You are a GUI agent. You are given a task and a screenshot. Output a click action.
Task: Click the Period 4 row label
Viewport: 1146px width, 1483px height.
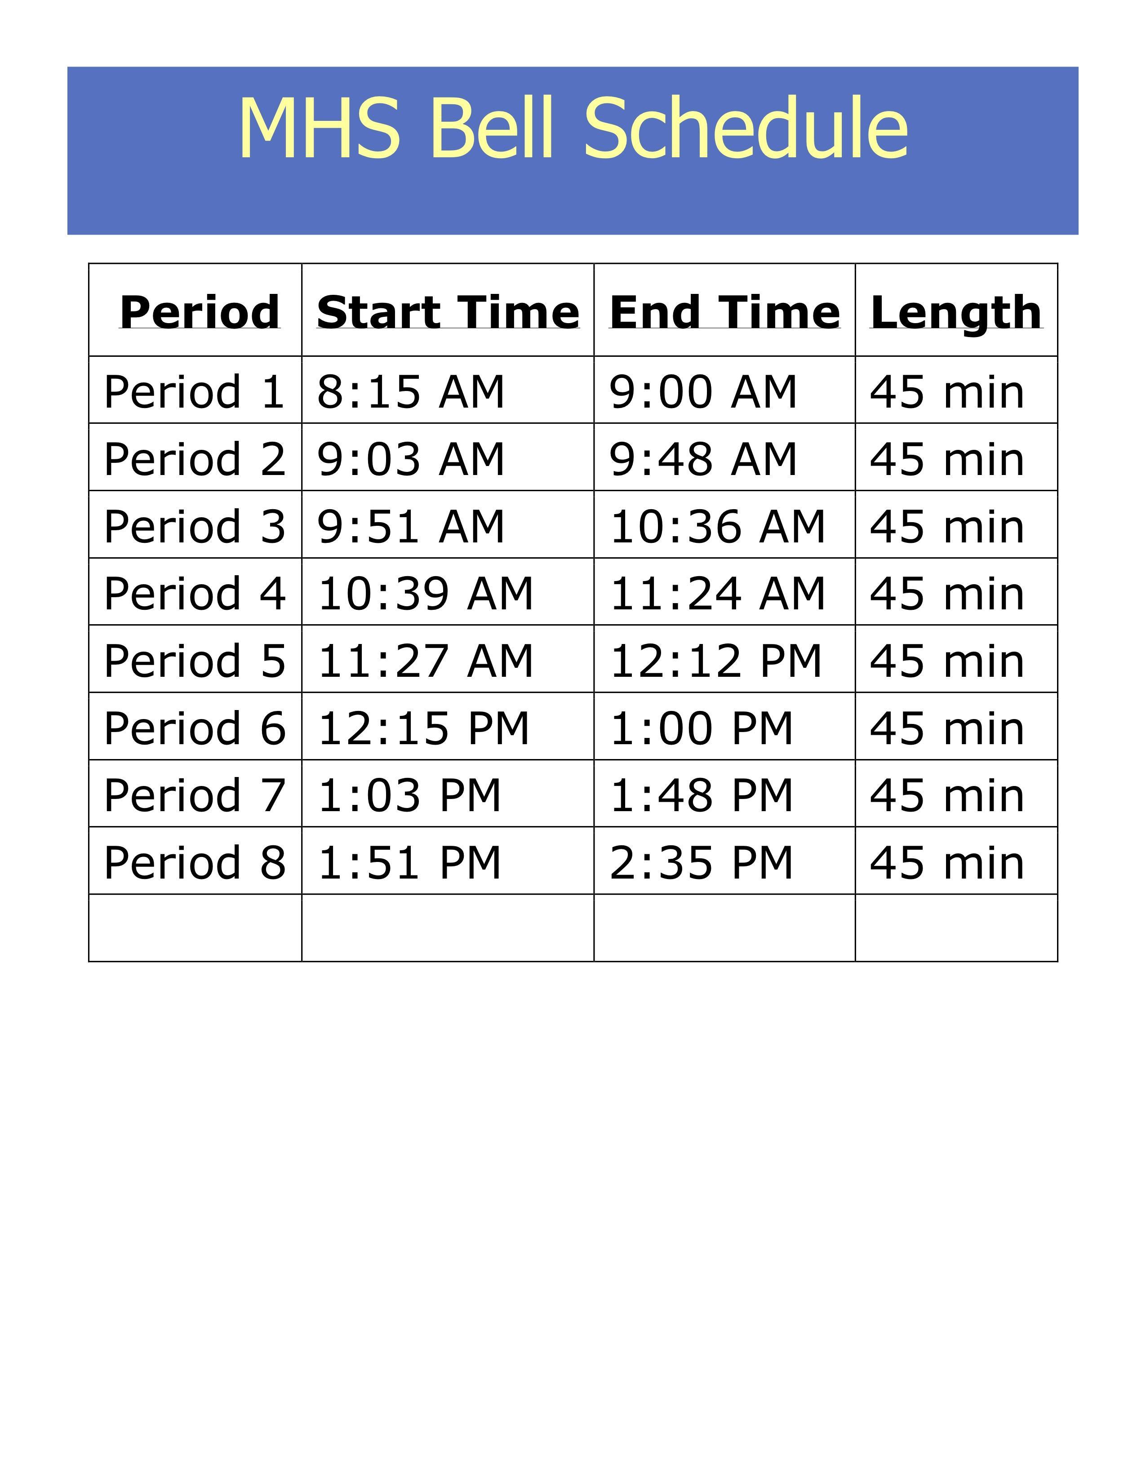pos(194,594)
